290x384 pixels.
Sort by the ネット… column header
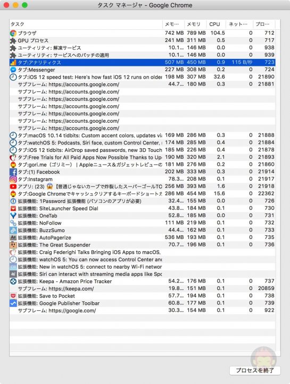click(239, 24)
